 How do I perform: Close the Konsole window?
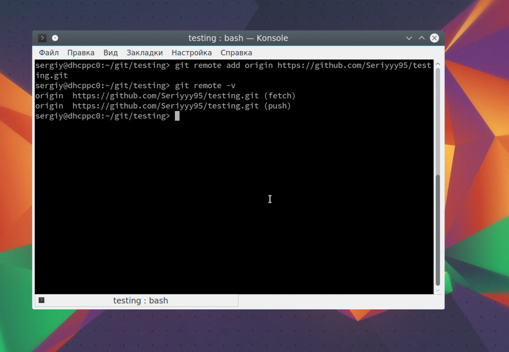(x=434, y=38)
